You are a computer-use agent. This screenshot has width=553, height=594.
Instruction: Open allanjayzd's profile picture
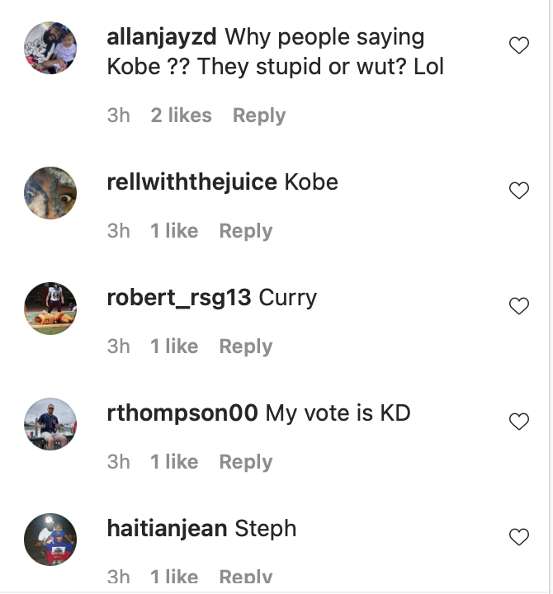pyautogui.click(x=51, y=47)
